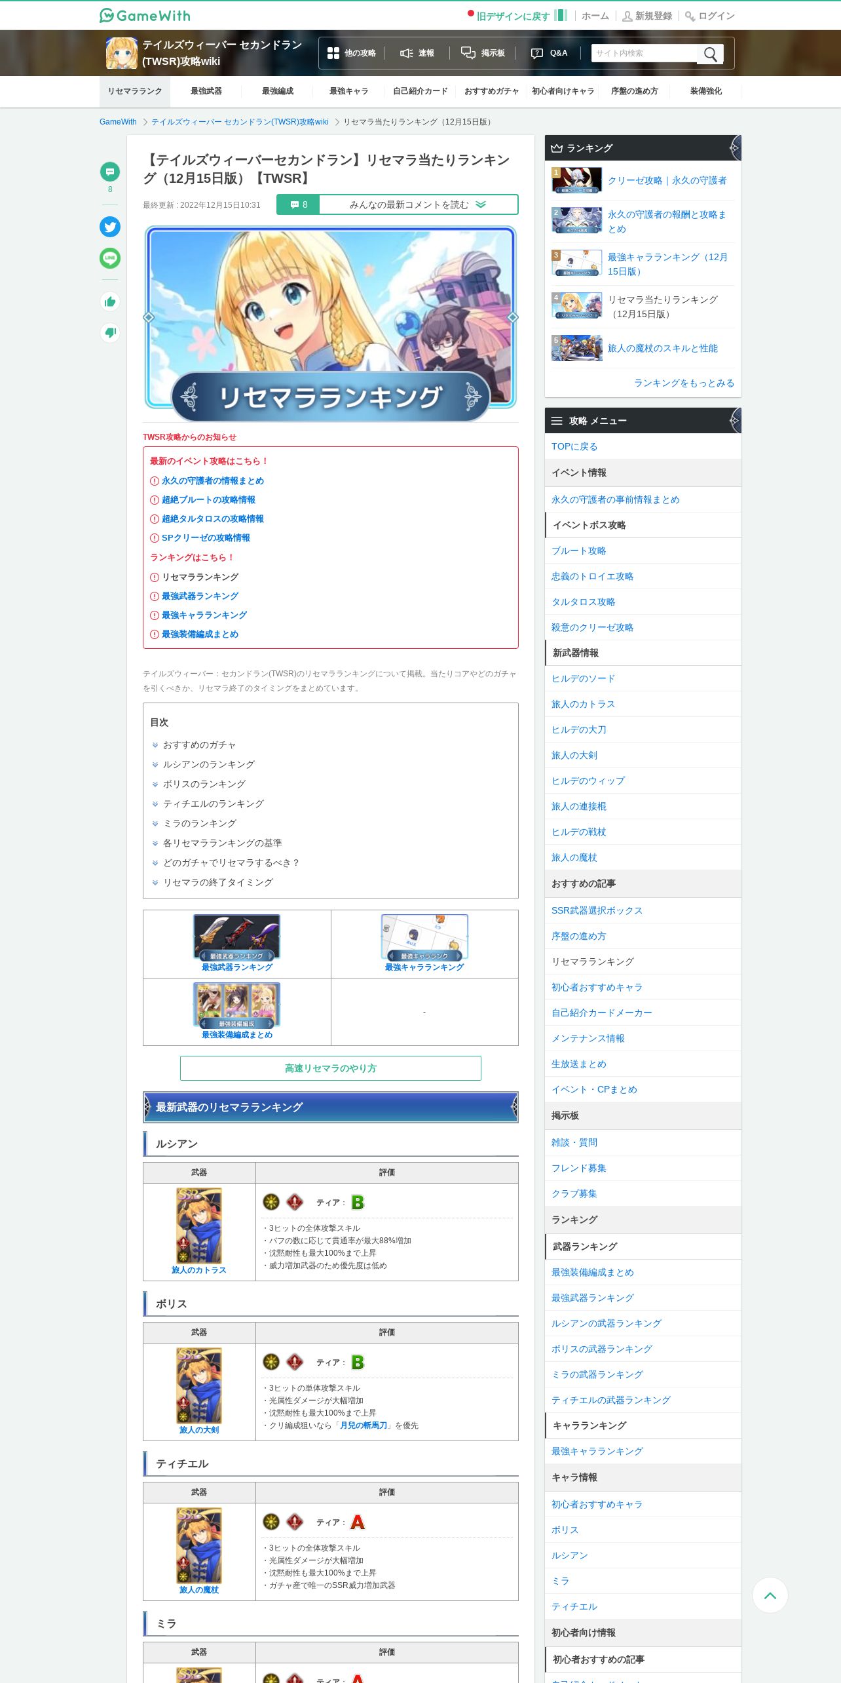This screenshot has height=1683, width=841.
Task: Open 旅人の魔杖 weapon link in table
Action: (x=199, y=1590)
